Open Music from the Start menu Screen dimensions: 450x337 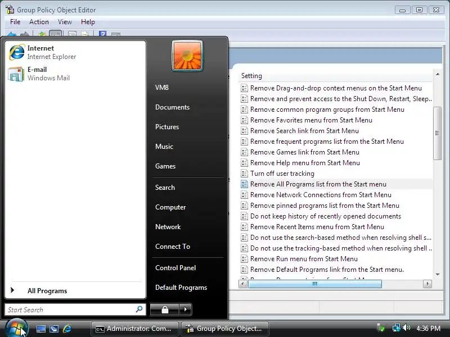[164, 147]
